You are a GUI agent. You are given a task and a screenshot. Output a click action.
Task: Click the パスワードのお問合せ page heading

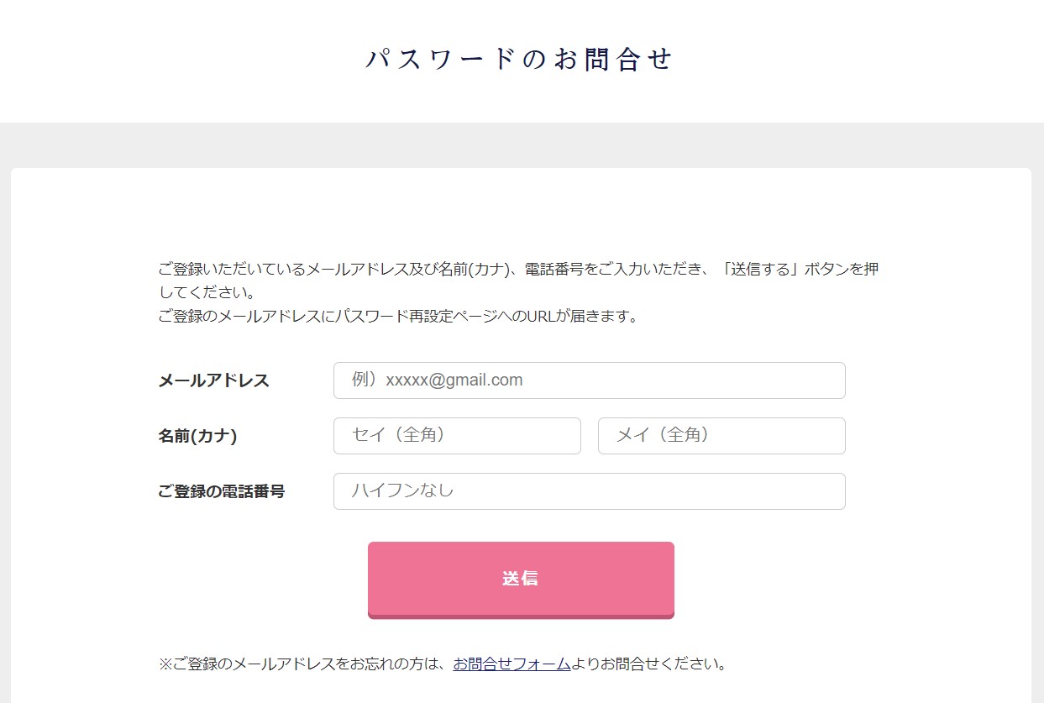click(520, 60)
